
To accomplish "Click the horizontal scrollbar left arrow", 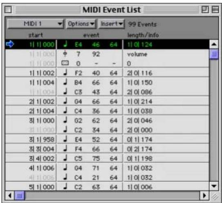I will click(10, 196).
